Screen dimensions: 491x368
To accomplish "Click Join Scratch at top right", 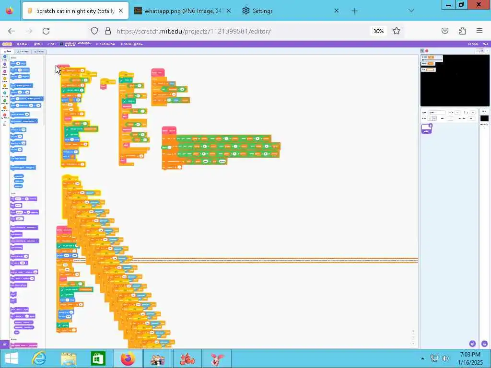I will pyautogui.click(x=473, y=44).
